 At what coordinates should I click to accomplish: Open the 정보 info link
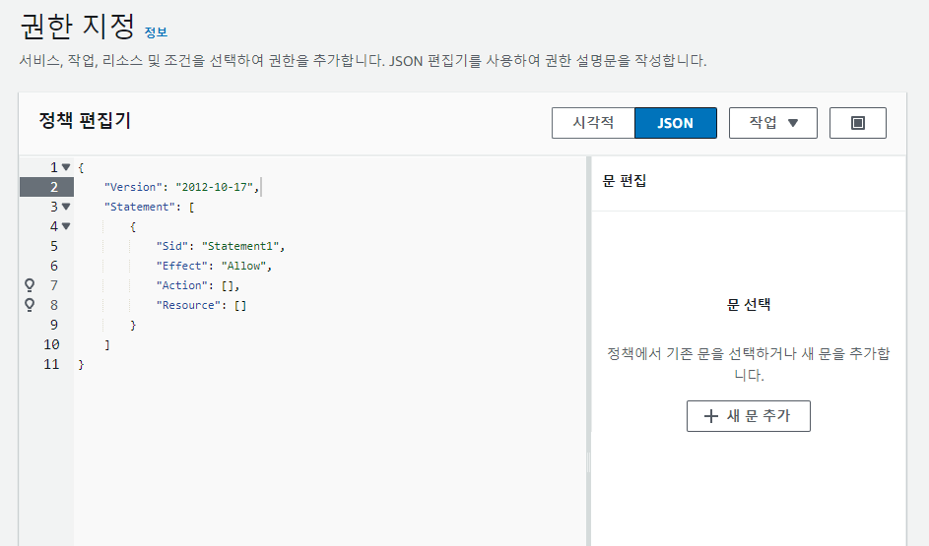coord(156,32)
